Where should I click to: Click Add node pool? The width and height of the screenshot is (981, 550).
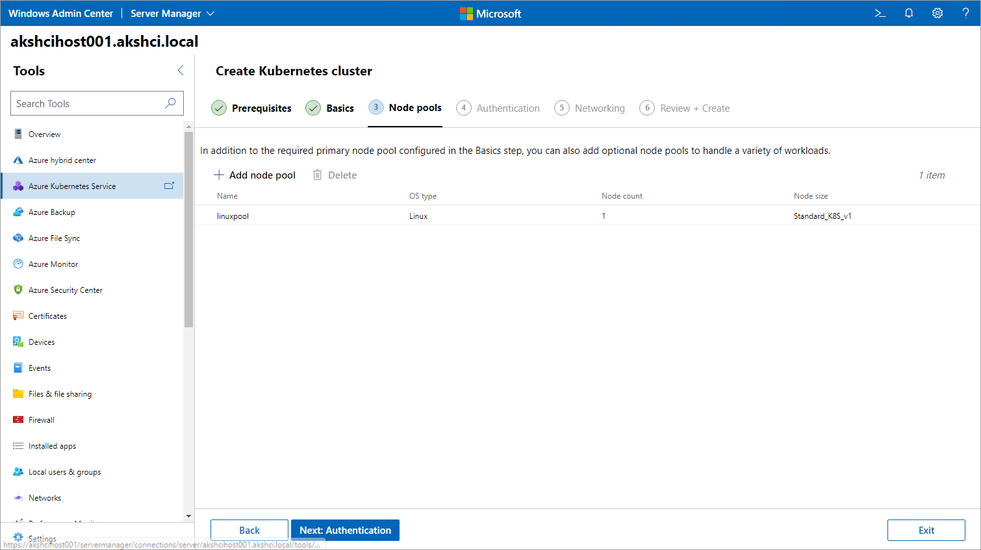[x=255, y=175]
